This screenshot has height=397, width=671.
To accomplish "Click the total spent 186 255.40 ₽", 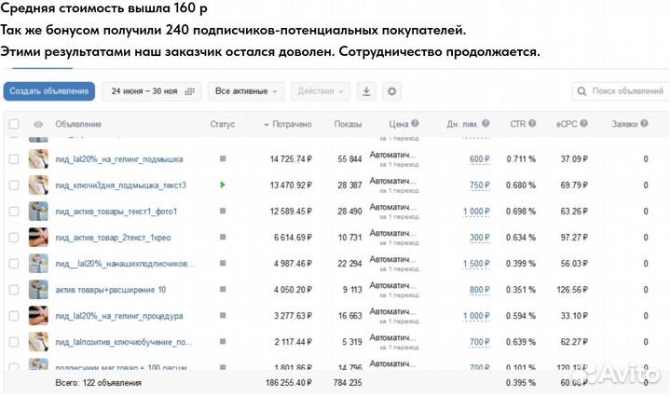I will click(289, 382).
